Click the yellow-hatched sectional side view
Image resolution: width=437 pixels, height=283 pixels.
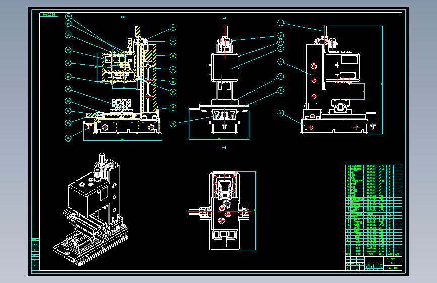(122, 83)
